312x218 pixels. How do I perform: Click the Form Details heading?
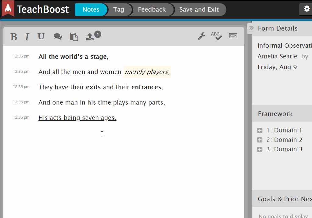tap(278, 28)
